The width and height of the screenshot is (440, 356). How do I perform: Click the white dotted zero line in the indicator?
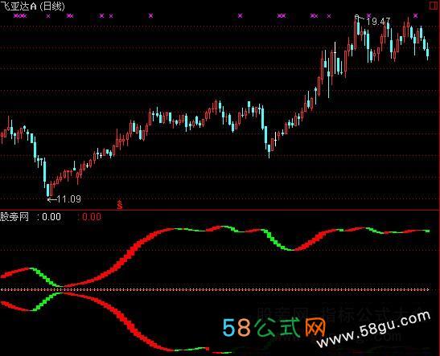tap(215, 289)
